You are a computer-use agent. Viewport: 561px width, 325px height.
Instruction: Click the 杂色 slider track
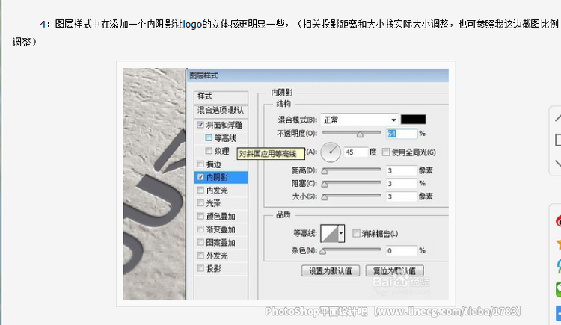click(352, 250)
